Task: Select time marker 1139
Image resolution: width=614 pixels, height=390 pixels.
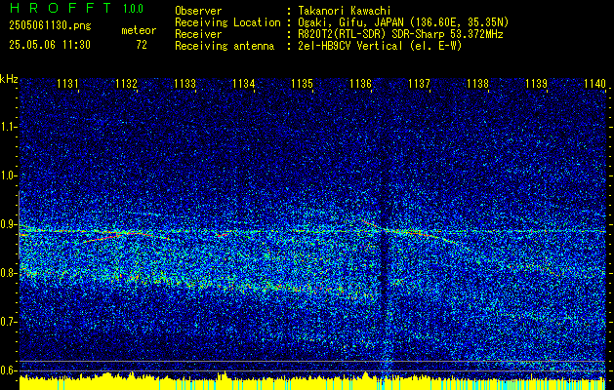Action: pyautogui.click(x=537, y=83)
